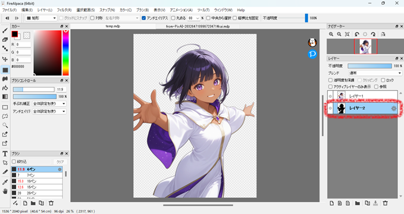Open the brush アンチエイリアス dropdown
Screen dimensions: 404x214
[x=49, y=111]
